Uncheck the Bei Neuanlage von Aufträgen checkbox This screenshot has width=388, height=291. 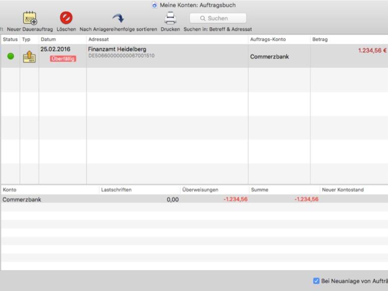pyautogui.click(x=316, y=281)
